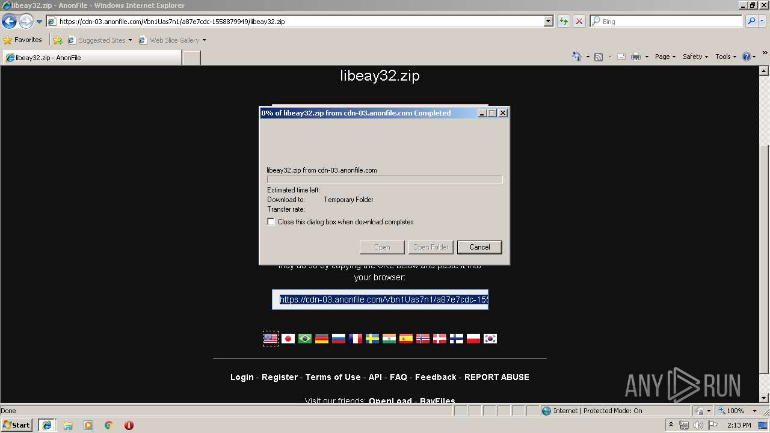Click the Refresh page icon
The image size is (770, 433).
(564, 22)
